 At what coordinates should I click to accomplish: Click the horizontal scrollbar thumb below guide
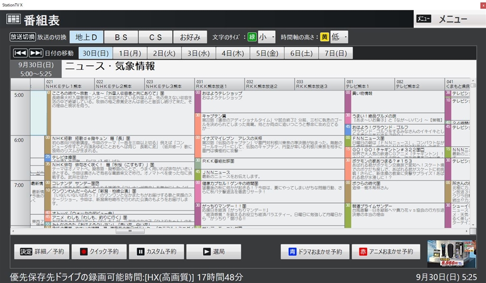point(130,231)
